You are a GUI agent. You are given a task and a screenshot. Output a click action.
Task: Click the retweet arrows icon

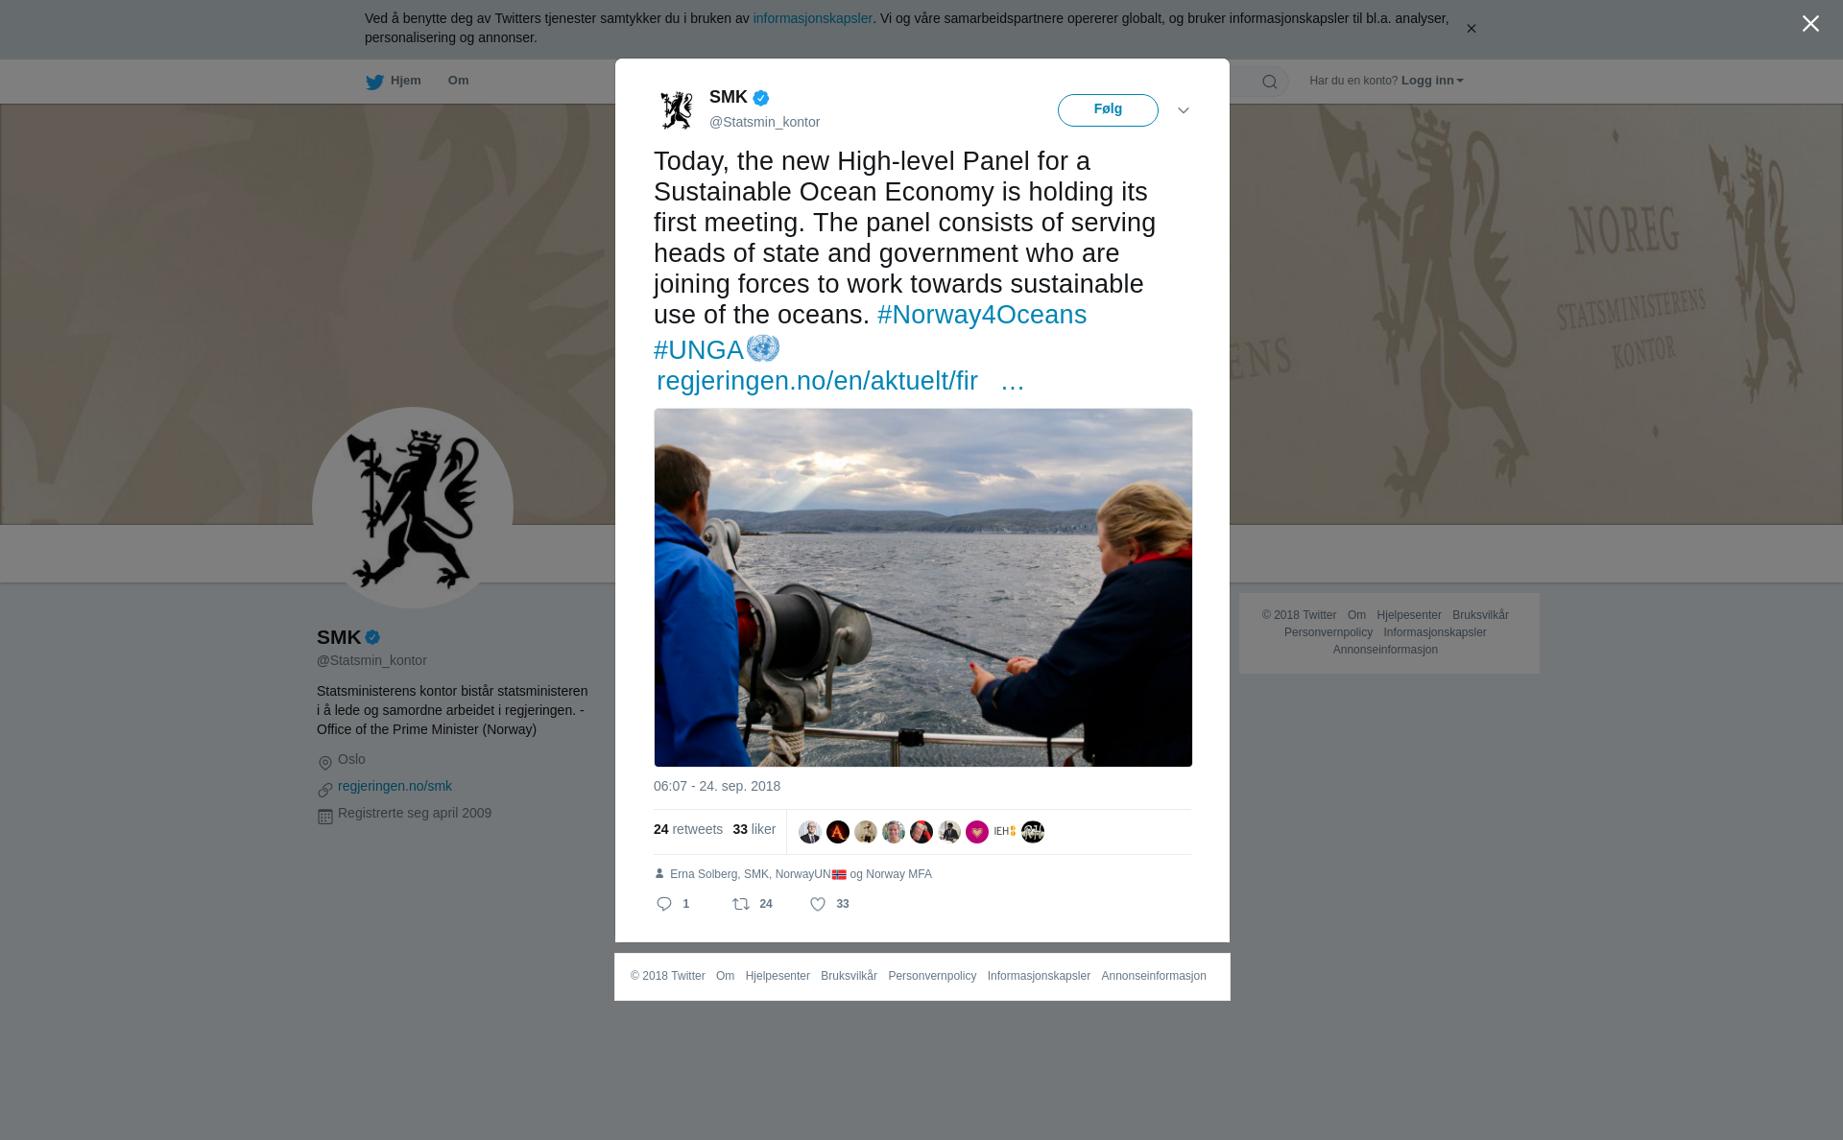(741, 904)
